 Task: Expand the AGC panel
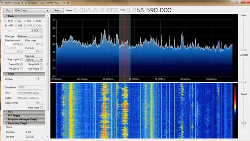pyautogui.click(x=5, y=111)
